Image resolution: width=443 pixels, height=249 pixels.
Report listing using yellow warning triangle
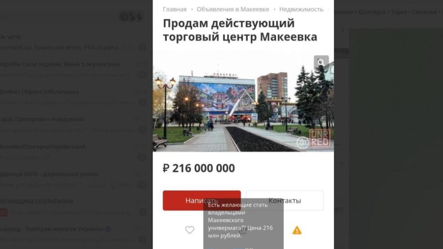click(296, 230)
